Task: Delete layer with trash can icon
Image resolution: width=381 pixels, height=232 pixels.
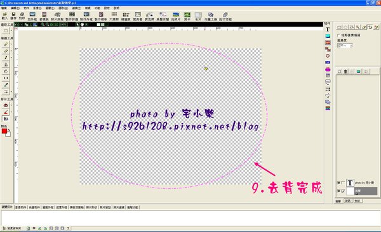Action: click(345, 72)
